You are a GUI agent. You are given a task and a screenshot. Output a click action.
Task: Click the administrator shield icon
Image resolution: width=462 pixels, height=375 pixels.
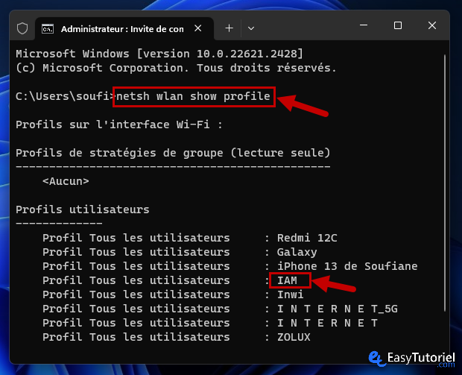(x=22, y=28)
